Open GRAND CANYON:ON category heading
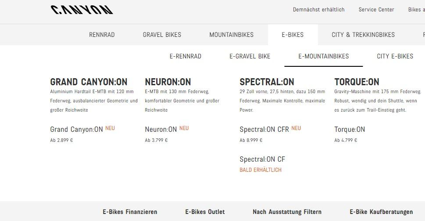425x221 pixels. tap(89, 82)
